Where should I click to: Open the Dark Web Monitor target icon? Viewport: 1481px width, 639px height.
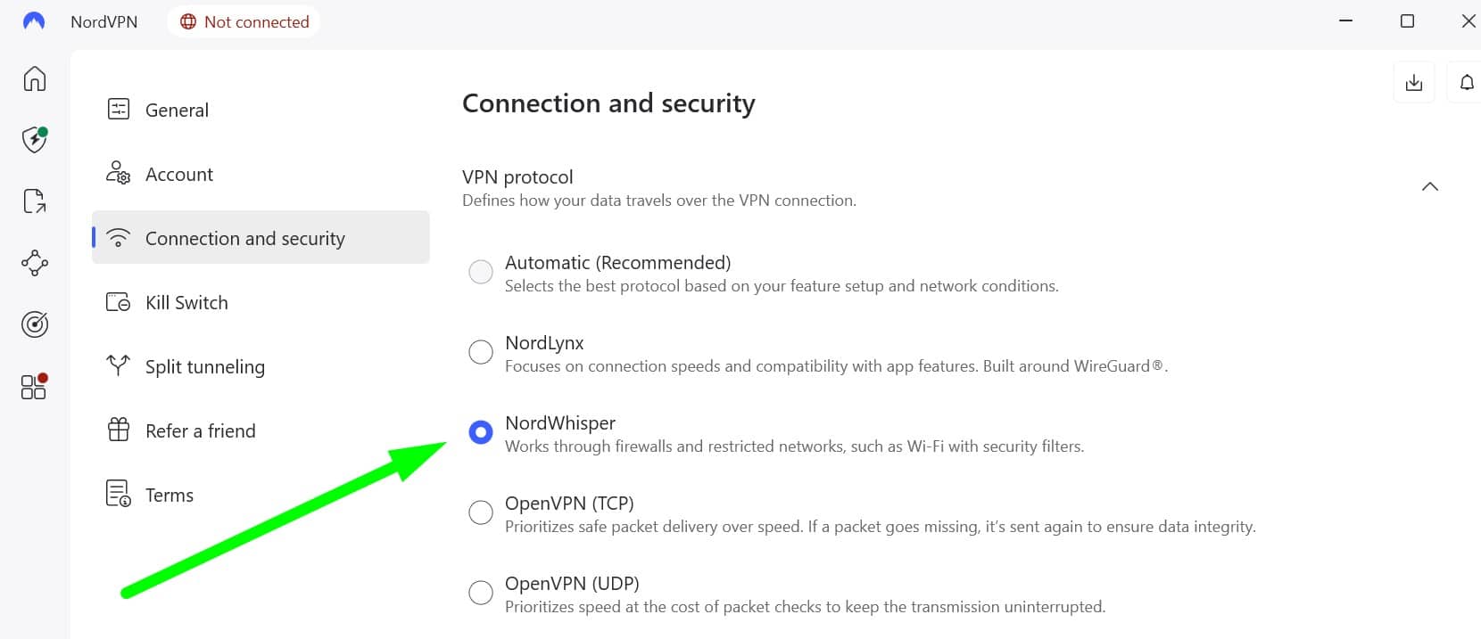pos(34,324)
